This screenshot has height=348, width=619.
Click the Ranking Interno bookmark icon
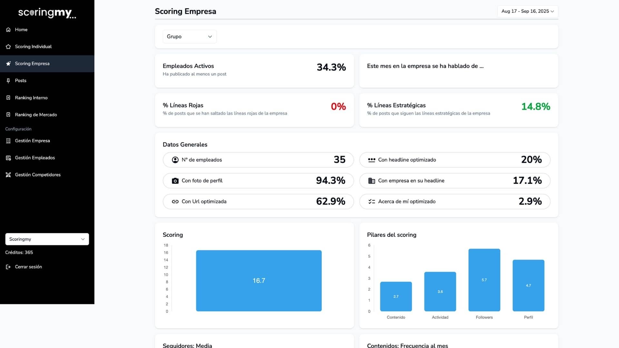coord(8,98)
